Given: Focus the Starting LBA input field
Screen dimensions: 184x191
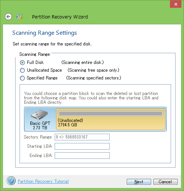Looking at the screenshot, I should [x=82, y=146].
